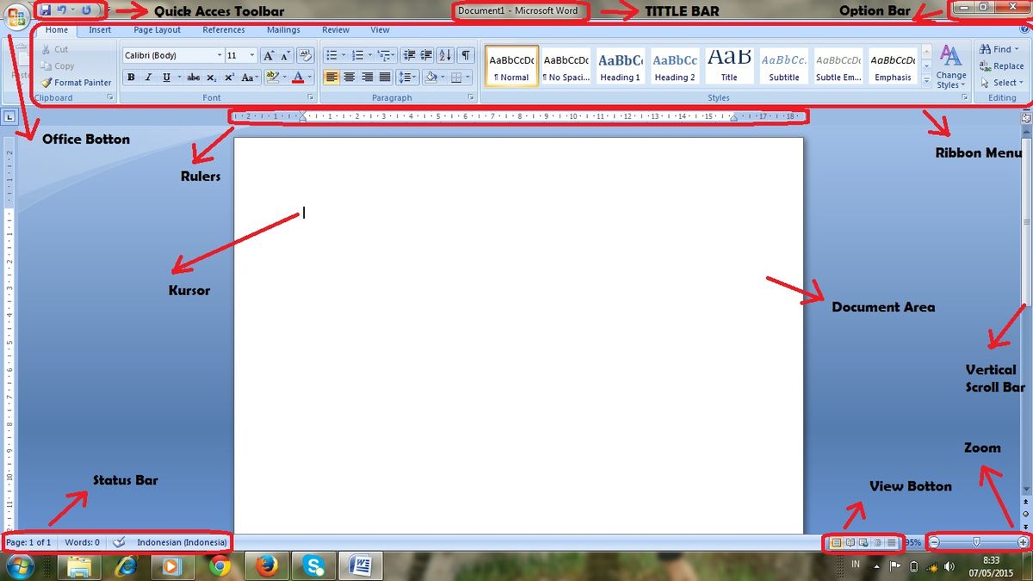Align text right
The width and height of the screenshot is (1033, 581).
(367, 77)
